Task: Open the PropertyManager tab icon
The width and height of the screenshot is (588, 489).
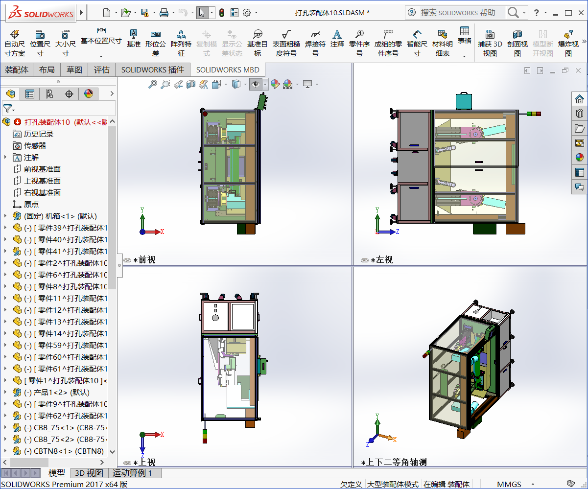Action: [30, 94]
